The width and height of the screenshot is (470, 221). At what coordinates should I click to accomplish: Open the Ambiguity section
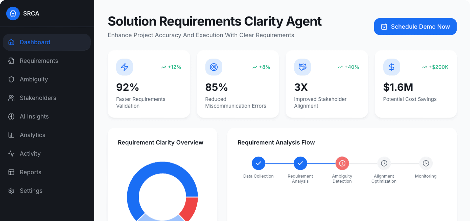click(x=34, y=79)
